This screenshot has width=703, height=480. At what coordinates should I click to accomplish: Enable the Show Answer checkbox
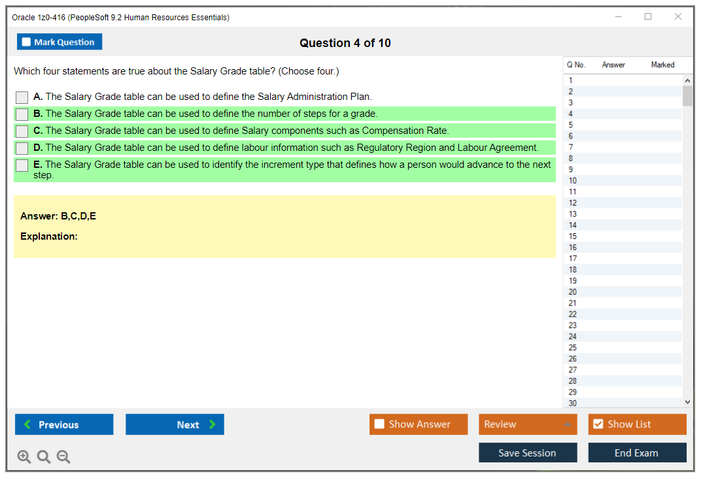(x=379, y=424)
